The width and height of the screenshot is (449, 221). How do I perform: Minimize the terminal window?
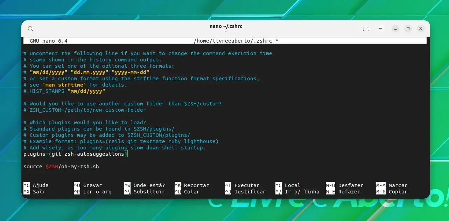[395, 29]
